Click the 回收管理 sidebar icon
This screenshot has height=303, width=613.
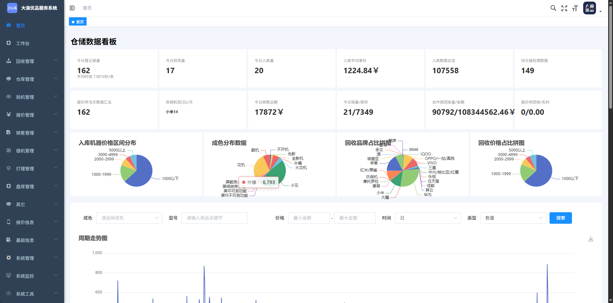click(x=9, y=61)
